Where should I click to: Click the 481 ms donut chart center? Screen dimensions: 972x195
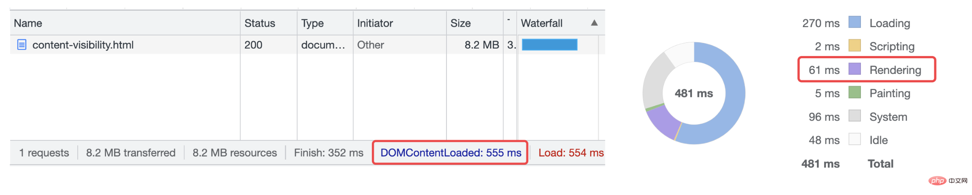(694, 93)
